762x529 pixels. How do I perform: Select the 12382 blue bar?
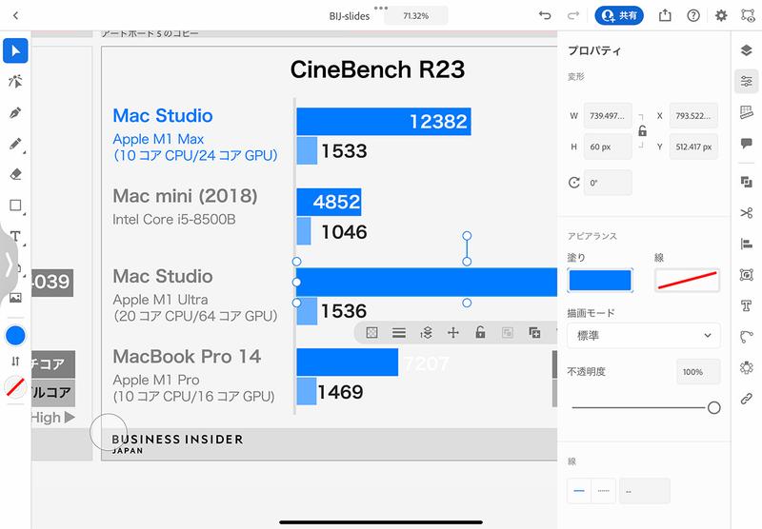[384, 122]
